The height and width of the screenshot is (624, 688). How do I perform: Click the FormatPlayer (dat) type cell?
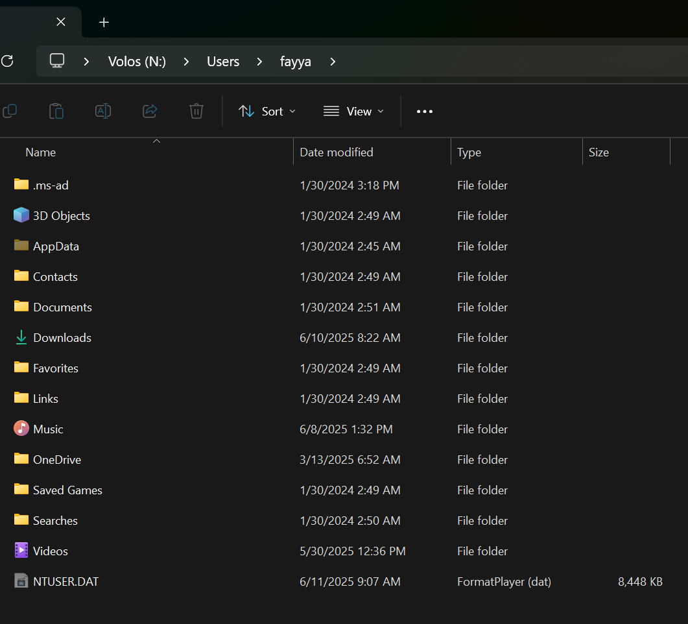pos(504,581)
